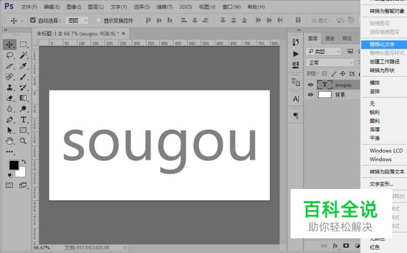Open the 类型 layer filter dropdown
The image size is (407, 253).
(323, 51)
